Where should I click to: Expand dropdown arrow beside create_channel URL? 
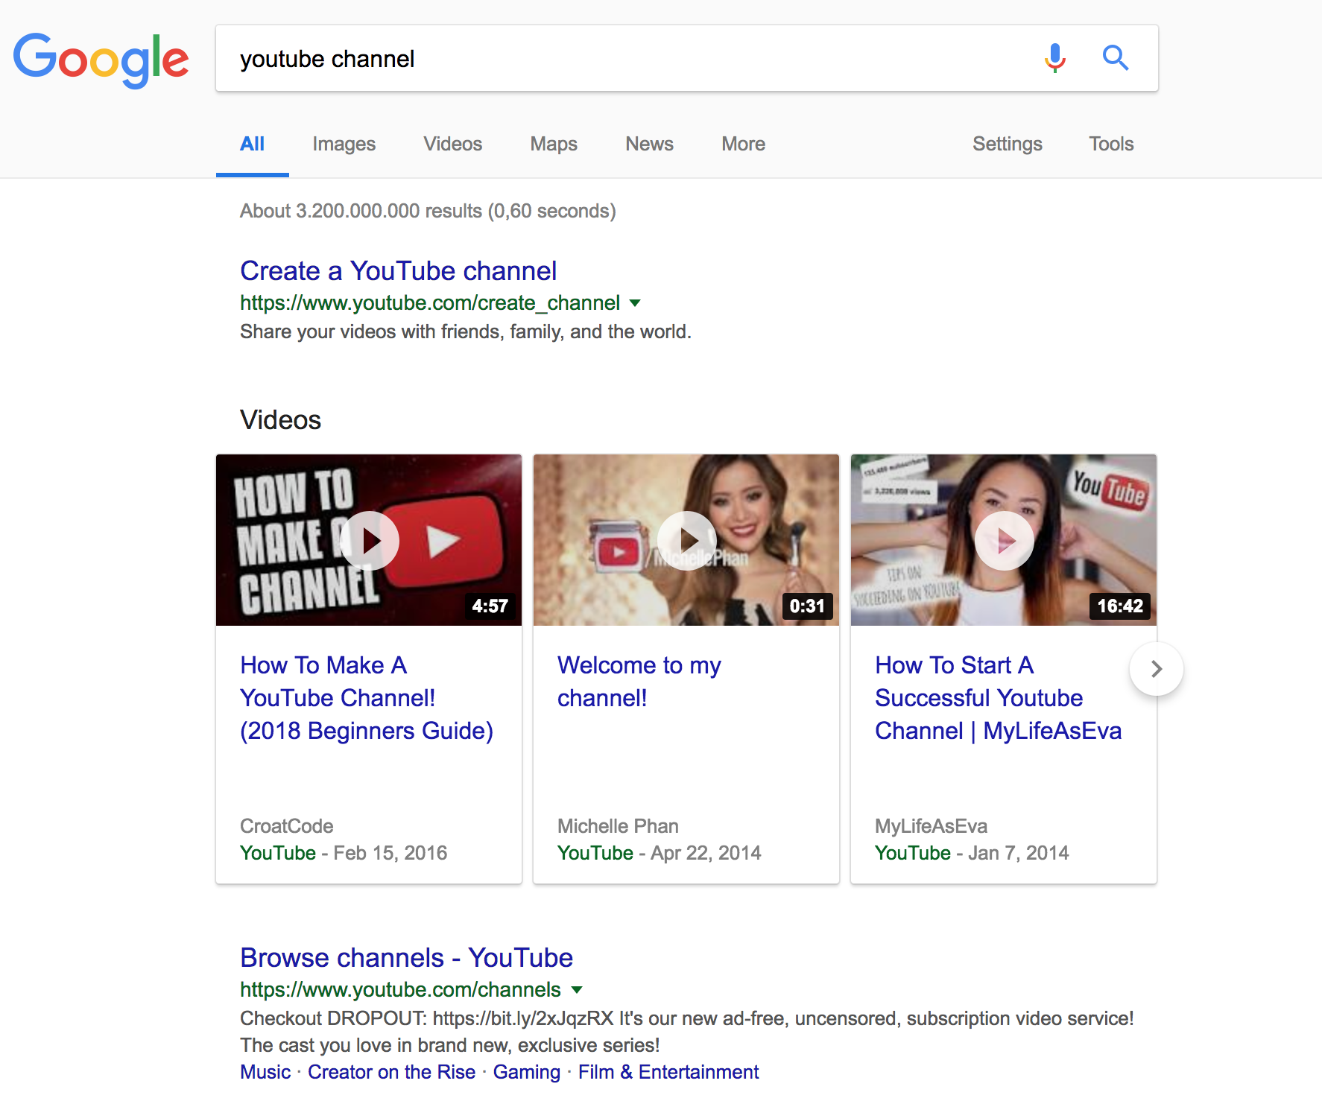coord(635,303)
